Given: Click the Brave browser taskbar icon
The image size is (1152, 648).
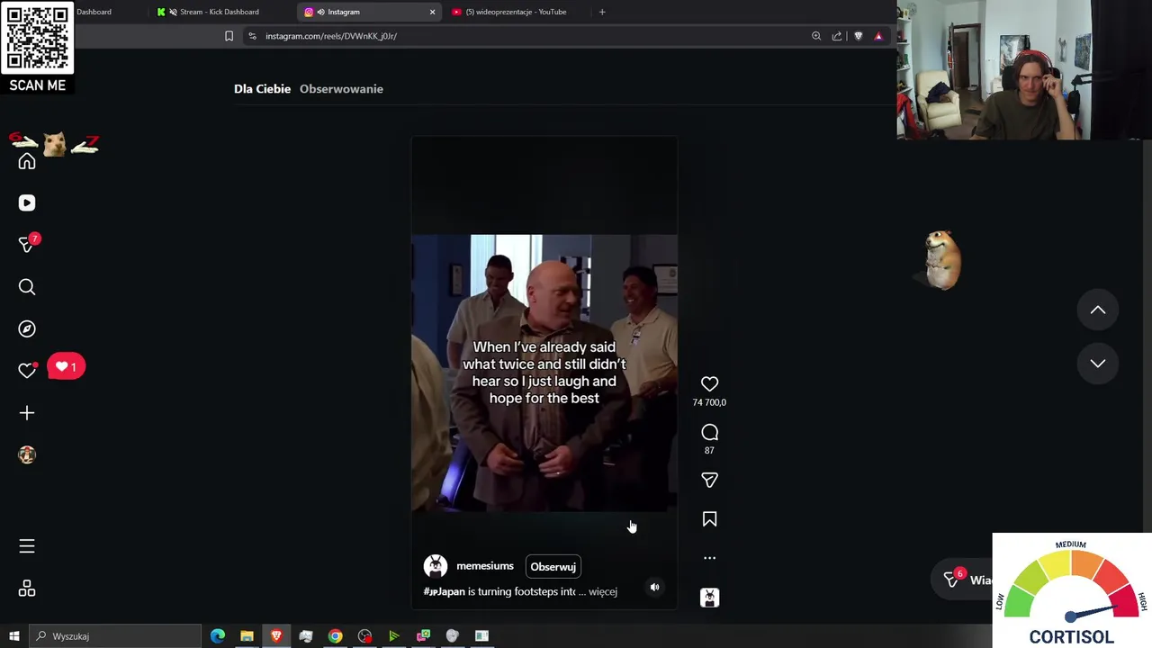Looking at the screenshot, I should tap(276, 636).
